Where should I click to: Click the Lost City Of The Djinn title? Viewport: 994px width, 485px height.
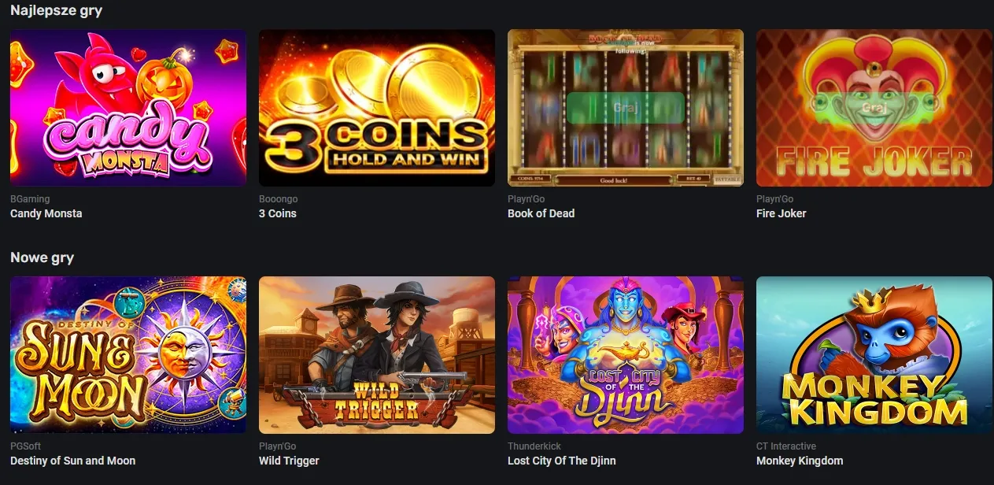[x=562, y=461]
